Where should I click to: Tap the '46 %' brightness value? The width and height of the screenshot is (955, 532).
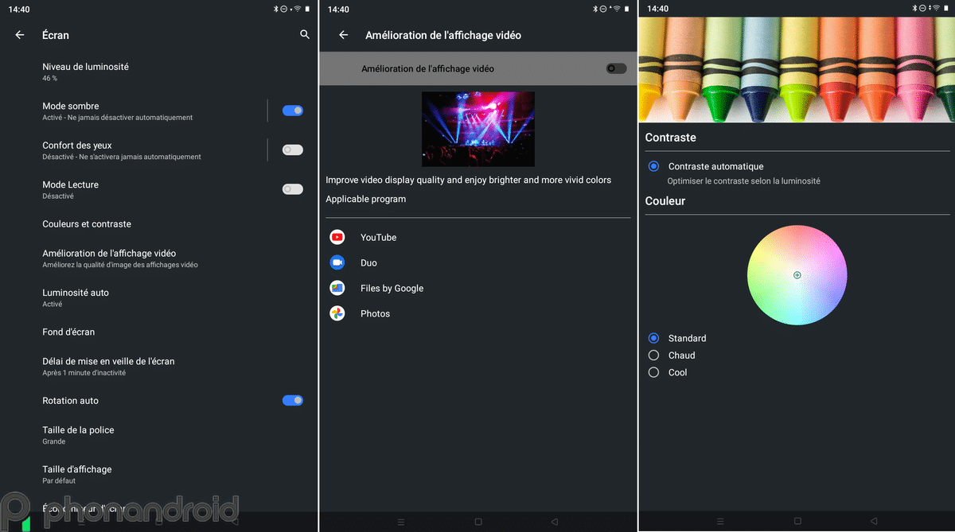(49, 79)
